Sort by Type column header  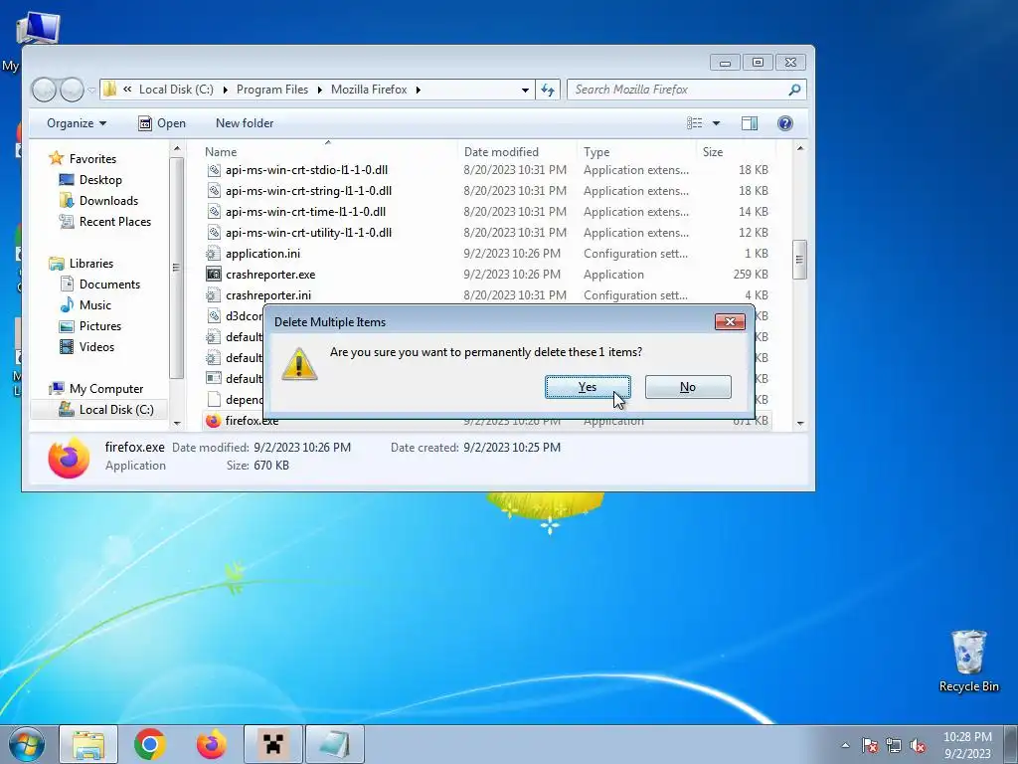[596, 152]
